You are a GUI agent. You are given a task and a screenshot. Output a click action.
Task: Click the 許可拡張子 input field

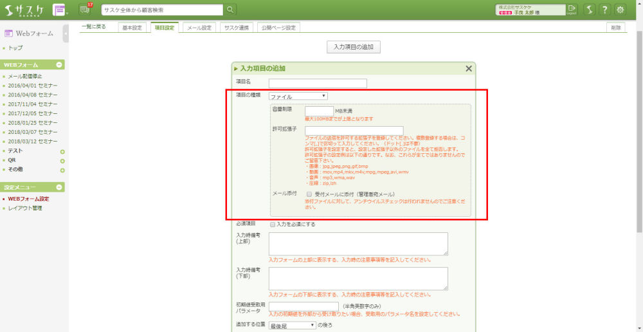coord(354,131)
